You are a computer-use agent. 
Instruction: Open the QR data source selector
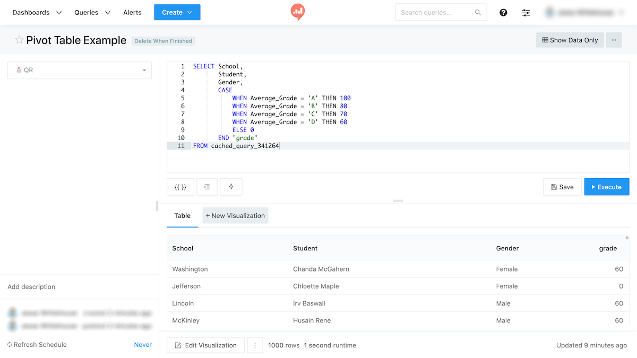[x=80, y=70]
